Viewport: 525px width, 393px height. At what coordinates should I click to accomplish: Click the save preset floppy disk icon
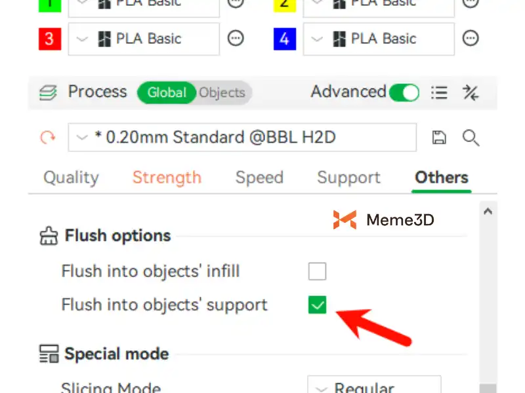[439, 138]
